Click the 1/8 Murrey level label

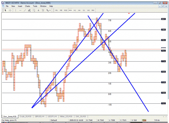(110, 84)
